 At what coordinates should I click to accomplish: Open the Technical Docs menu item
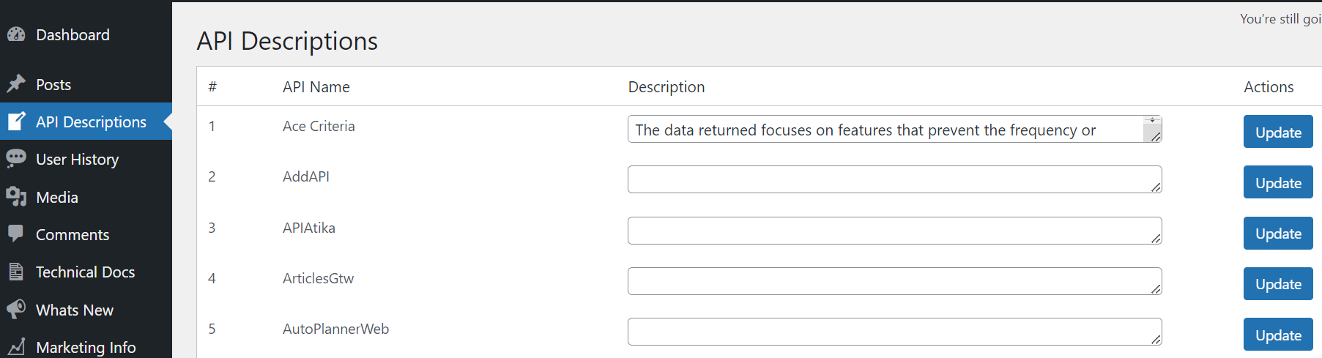tap(86, 272)
